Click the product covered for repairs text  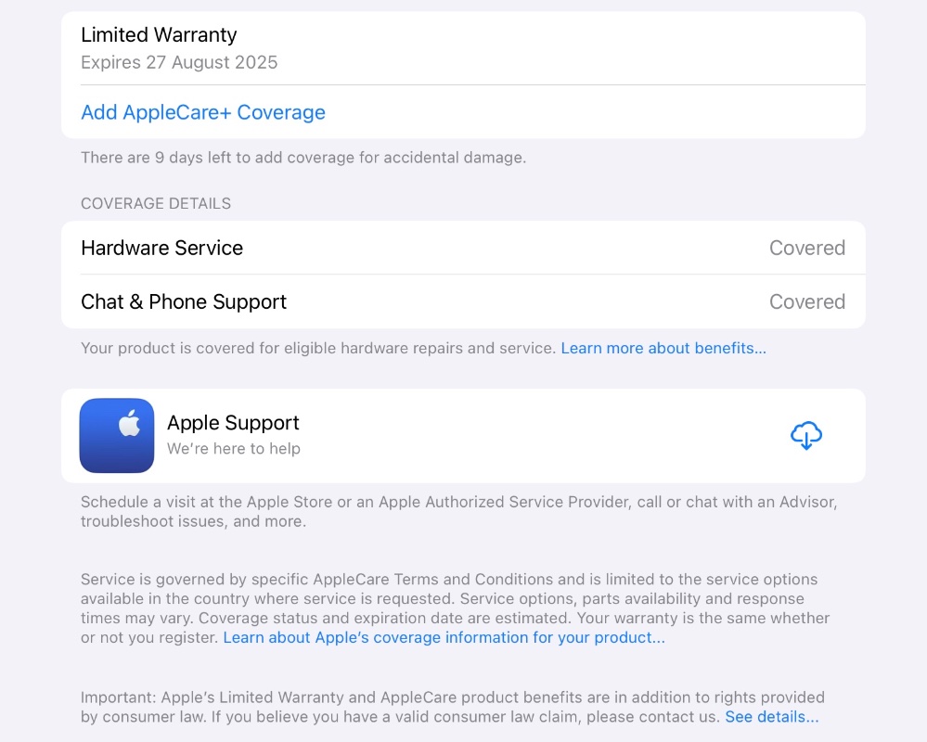pyautogui.click(x=317, y=349)
